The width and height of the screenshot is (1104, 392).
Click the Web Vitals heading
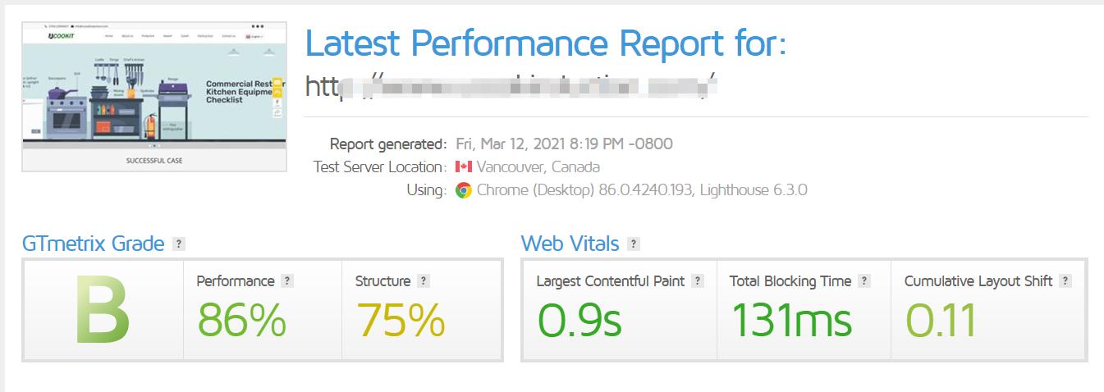coord(570,244)
